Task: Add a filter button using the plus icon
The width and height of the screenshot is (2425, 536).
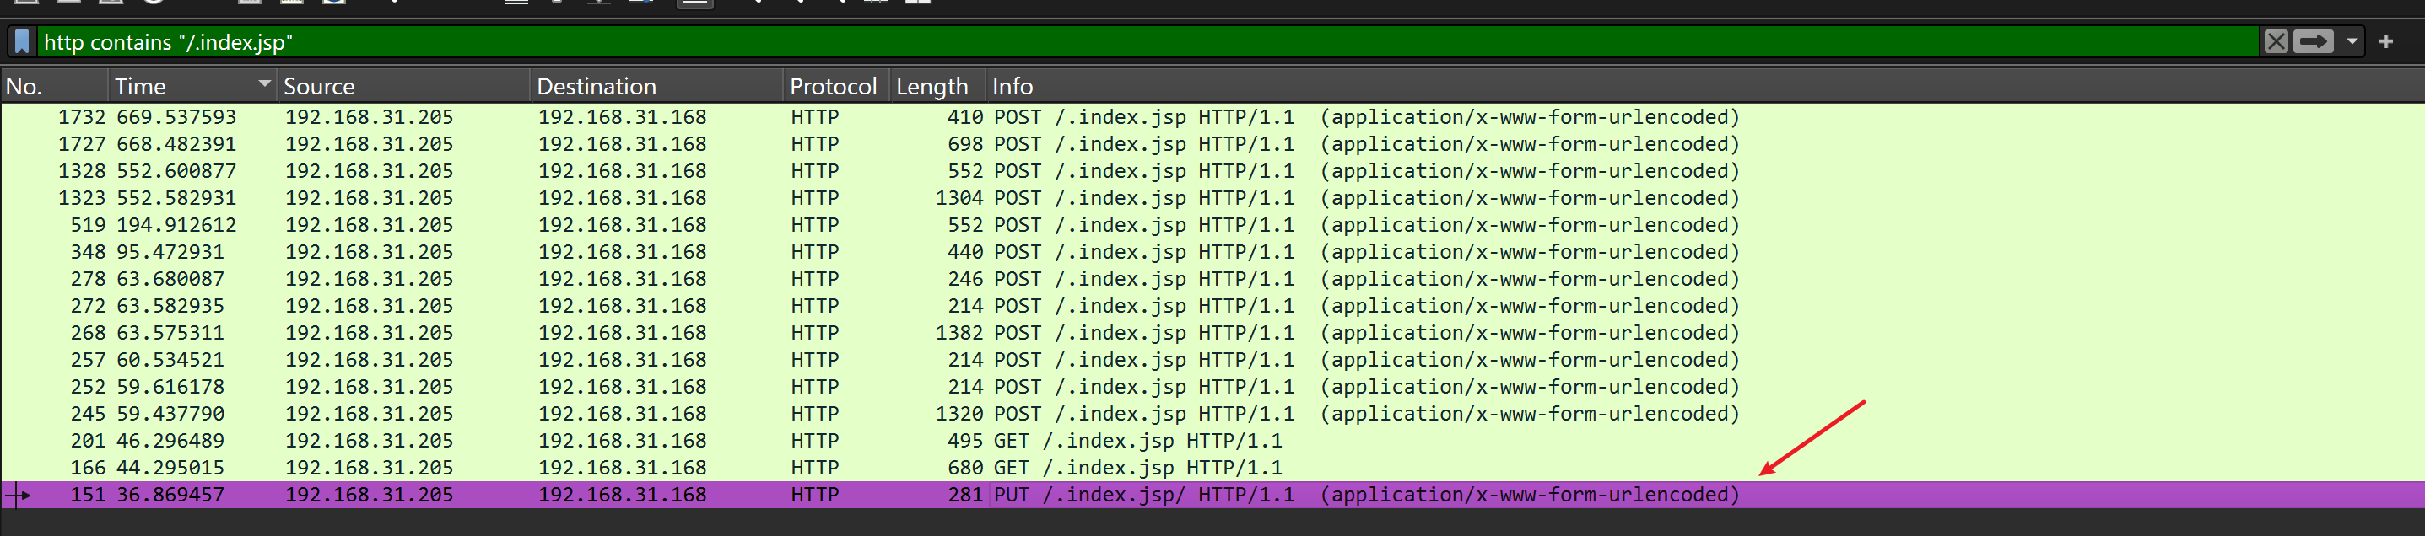Action: (x=2385, y=42)
